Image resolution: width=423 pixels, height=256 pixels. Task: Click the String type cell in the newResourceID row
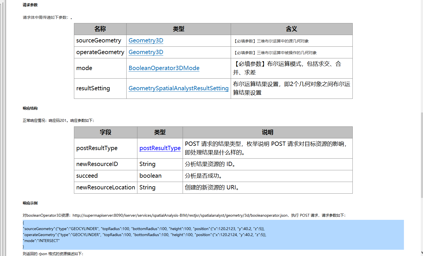tap(160, 164)
